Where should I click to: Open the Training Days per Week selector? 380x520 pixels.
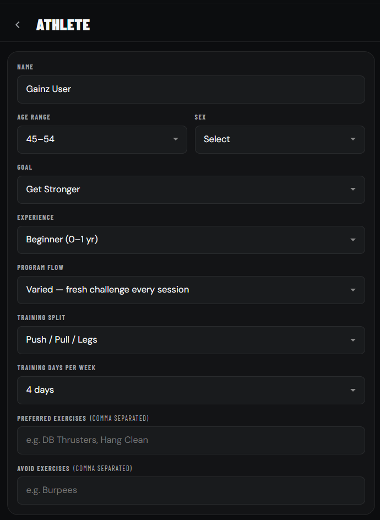(x=191, y=390)
